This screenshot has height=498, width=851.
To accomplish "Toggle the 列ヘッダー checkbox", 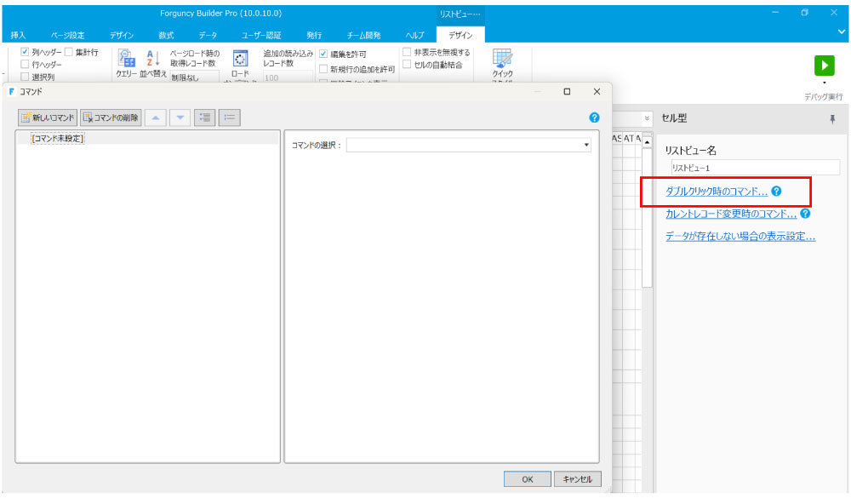I will click(26, 53).
